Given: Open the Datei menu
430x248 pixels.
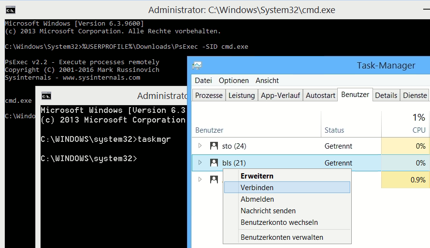Looking at the screenshot, I should (203, 81).
